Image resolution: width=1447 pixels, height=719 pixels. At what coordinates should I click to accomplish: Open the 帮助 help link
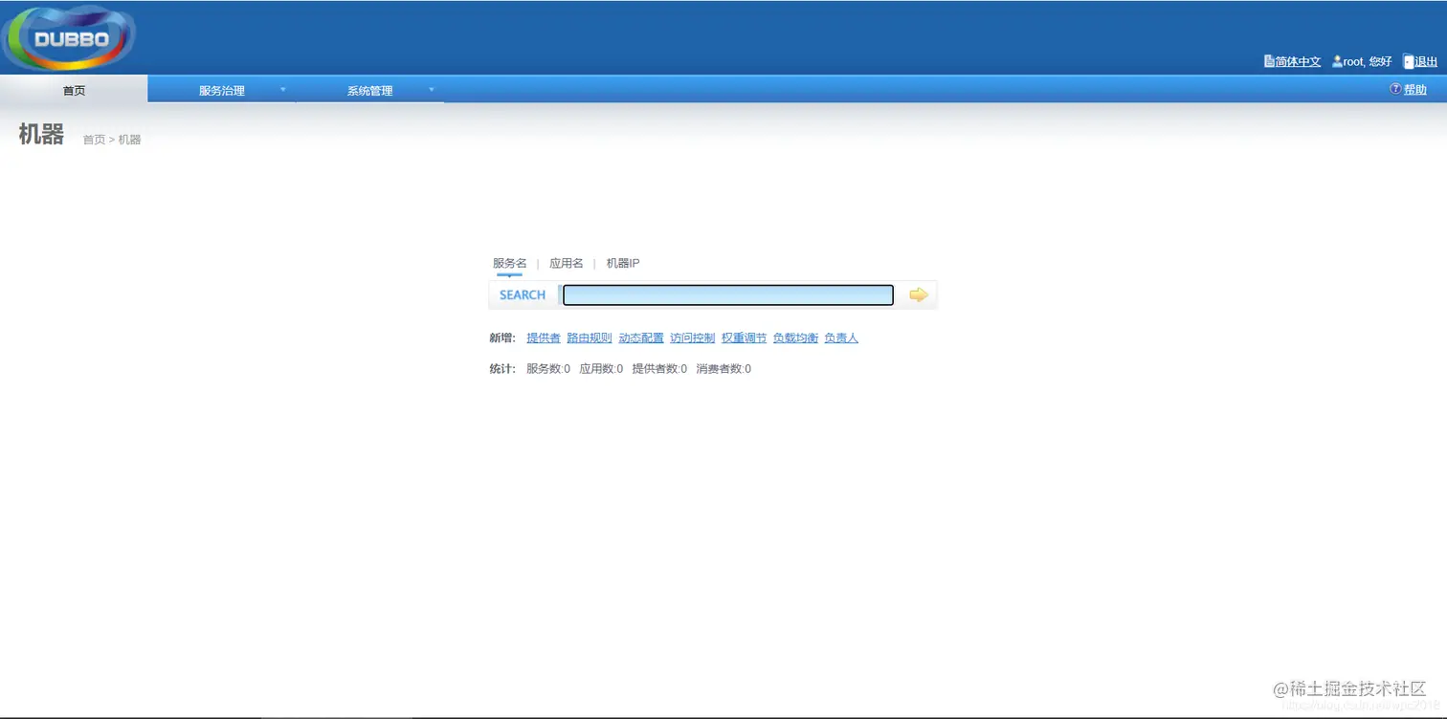point(1414,89)
